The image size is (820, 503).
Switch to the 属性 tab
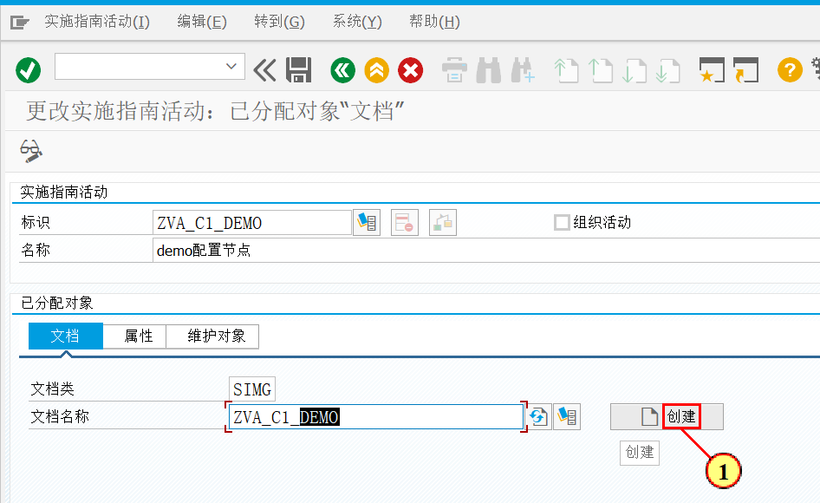[x=135, y=336]
